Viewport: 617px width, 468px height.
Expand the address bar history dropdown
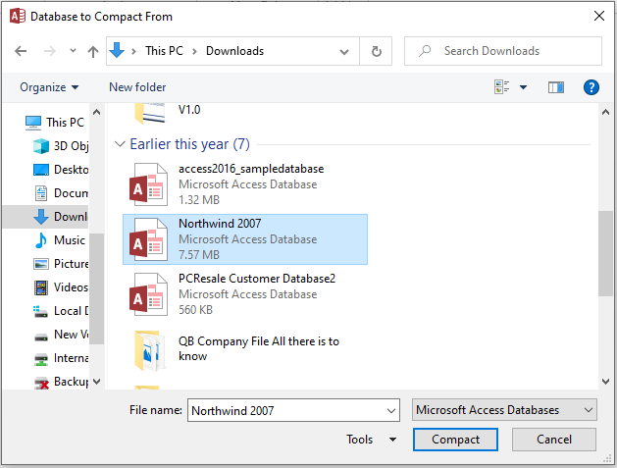(344, 52)
